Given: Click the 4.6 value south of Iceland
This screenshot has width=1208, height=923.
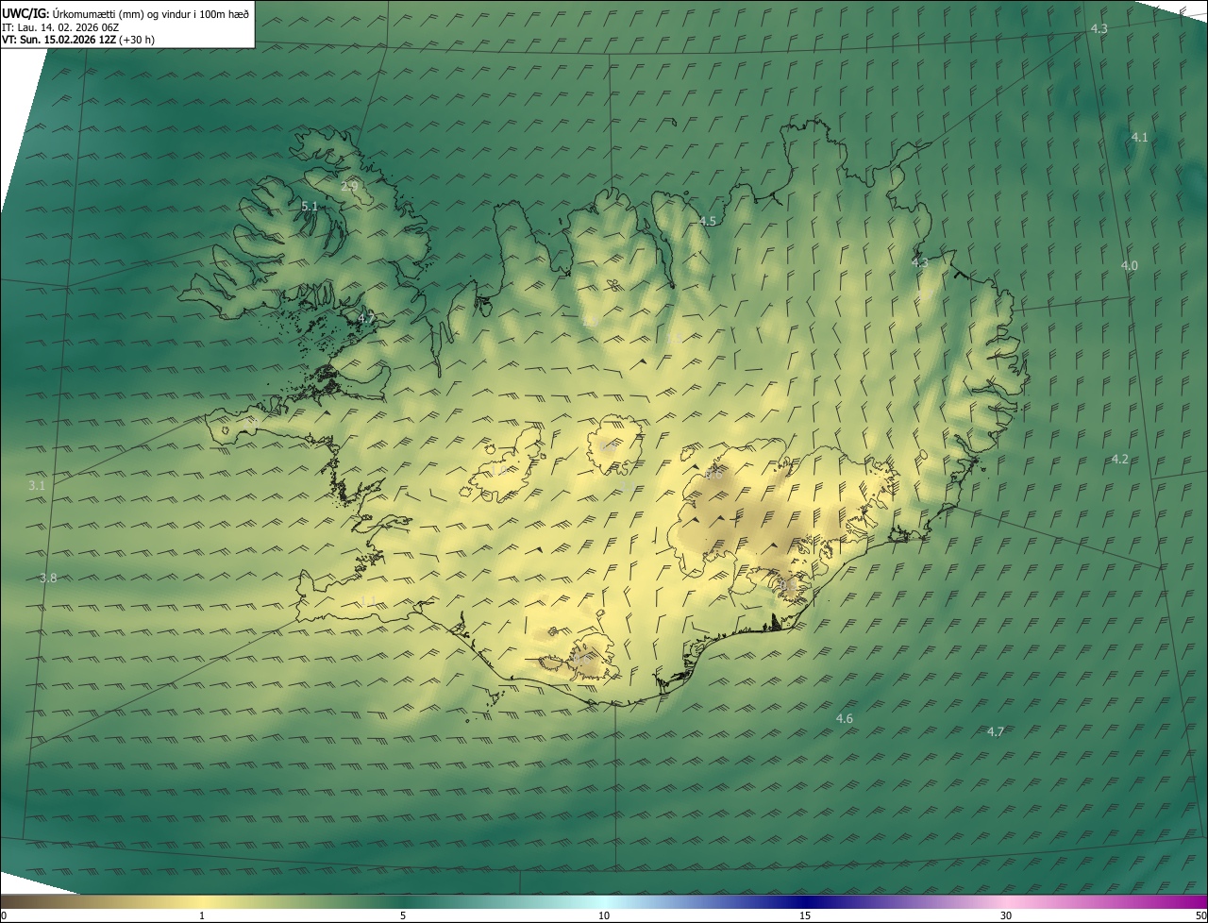Looking at the screenshot, I should (844, 718).
